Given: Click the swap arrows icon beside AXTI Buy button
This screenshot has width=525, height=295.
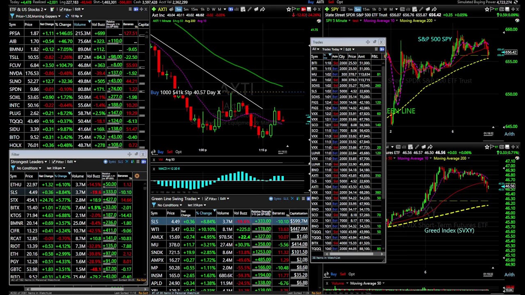Looking at the screenshot, I should (153, 152).
